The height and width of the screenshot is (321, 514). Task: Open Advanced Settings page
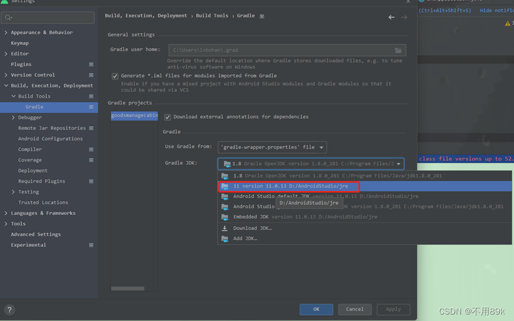click(36, 234)
